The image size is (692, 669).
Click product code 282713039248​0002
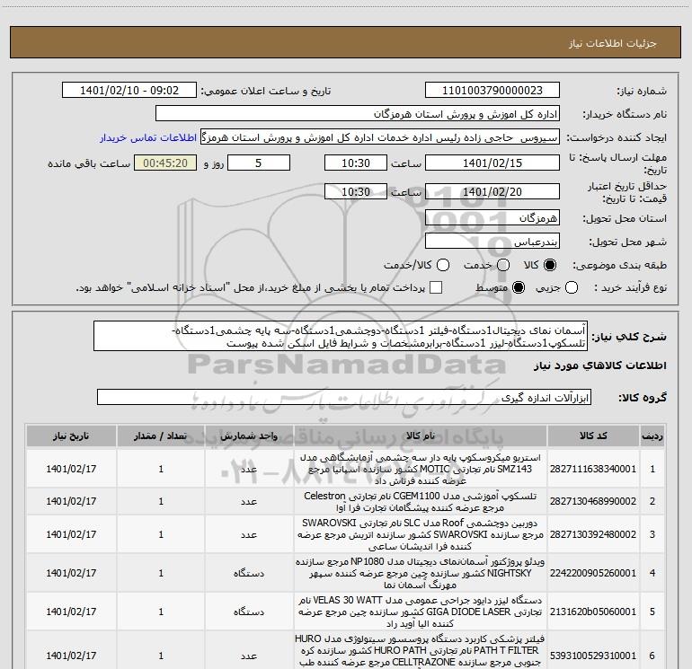[593, 534]
